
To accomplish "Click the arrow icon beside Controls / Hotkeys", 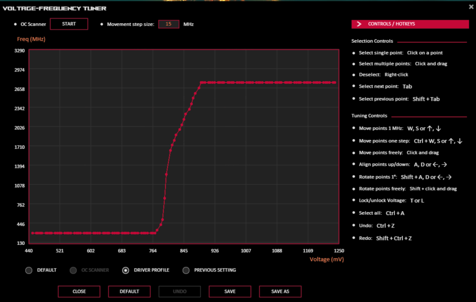I will (359, 24).
